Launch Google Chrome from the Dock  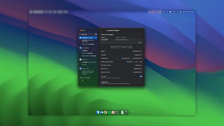coord(105,112)
